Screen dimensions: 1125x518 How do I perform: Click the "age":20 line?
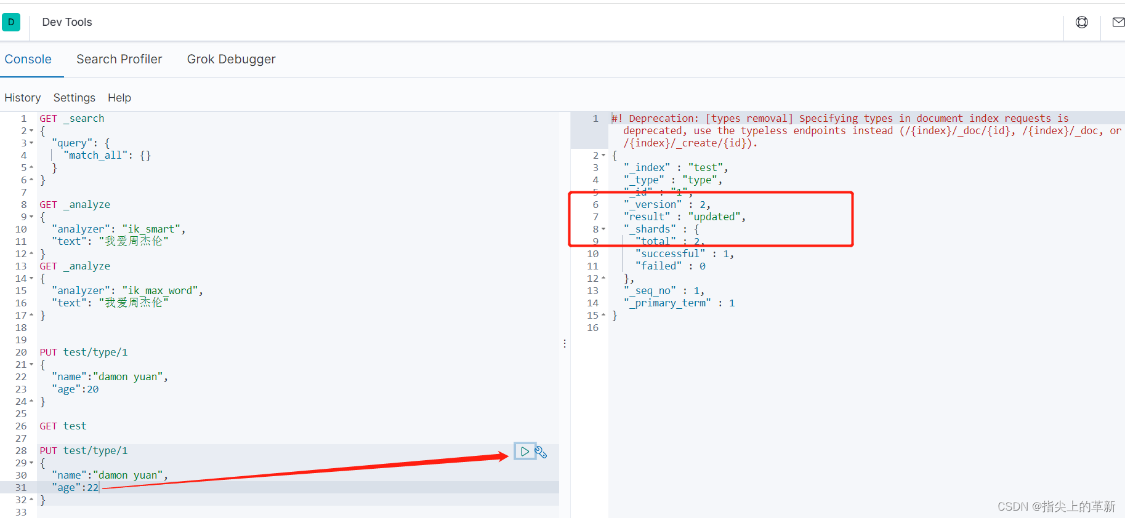[75, 389]
